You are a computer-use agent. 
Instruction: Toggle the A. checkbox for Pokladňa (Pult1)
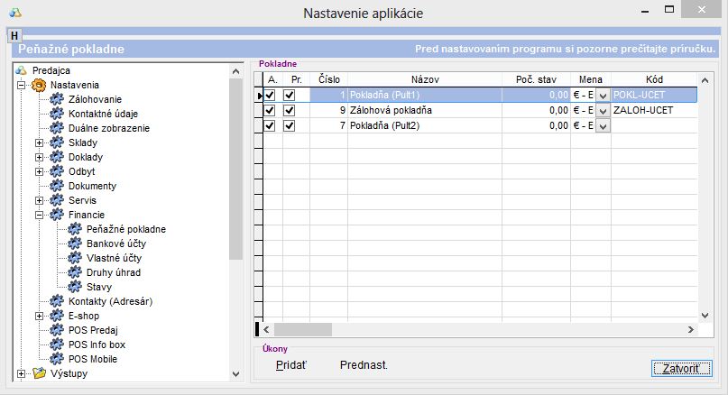(x=270, y=95)
